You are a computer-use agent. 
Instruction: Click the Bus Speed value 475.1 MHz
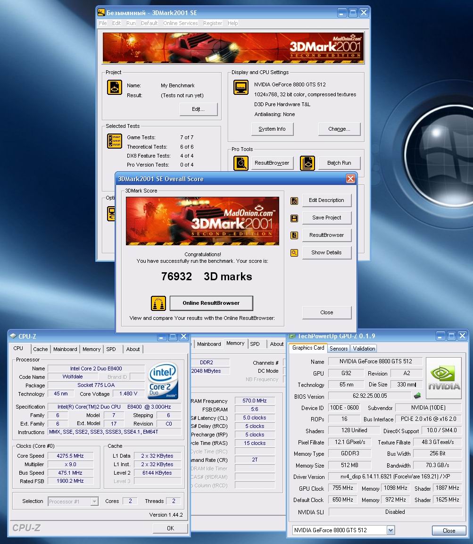70,473
